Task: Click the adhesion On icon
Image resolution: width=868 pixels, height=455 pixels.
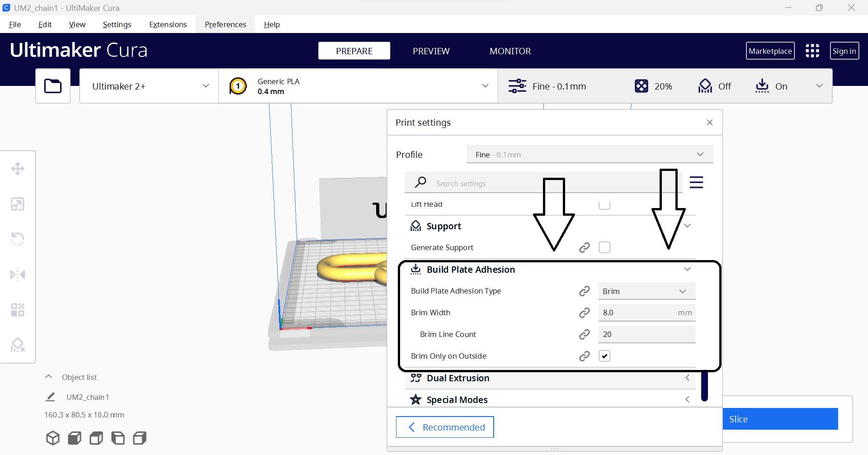Action: (762, 86)
